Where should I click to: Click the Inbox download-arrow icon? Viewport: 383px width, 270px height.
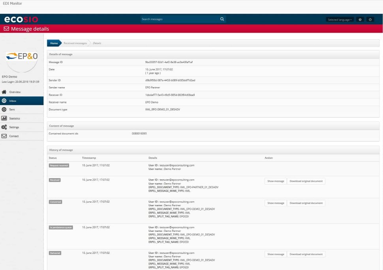[4, 101]
